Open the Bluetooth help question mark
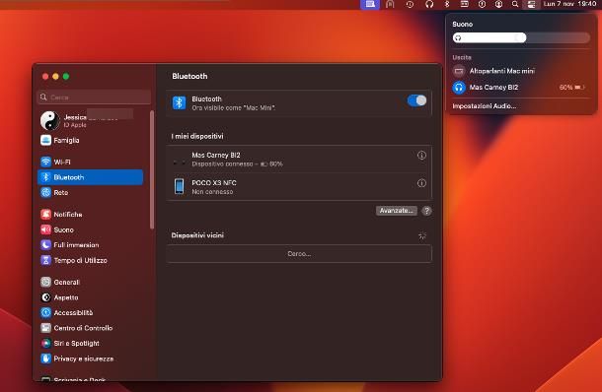The height and width of the screenshot is (392, 602). tap(426, 211)
